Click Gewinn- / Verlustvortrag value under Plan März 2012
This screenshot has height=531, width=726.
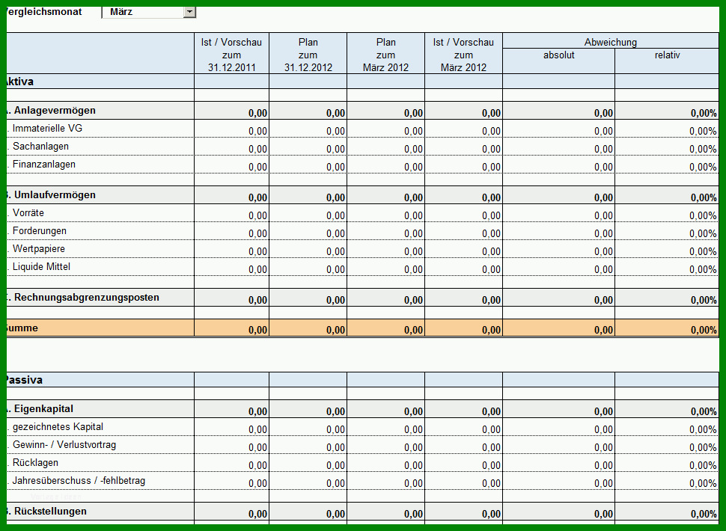[x=413, y=447]
